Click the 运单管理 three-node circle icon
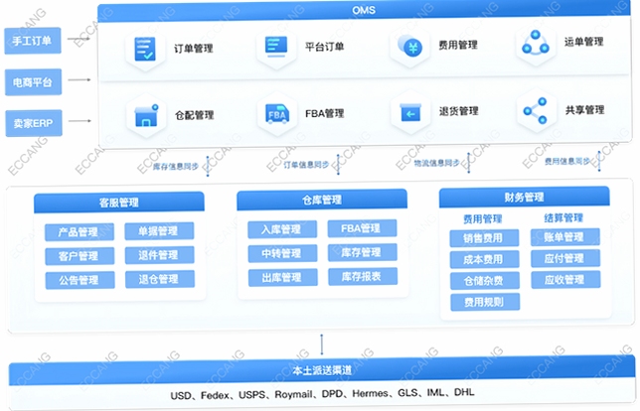 536,43
